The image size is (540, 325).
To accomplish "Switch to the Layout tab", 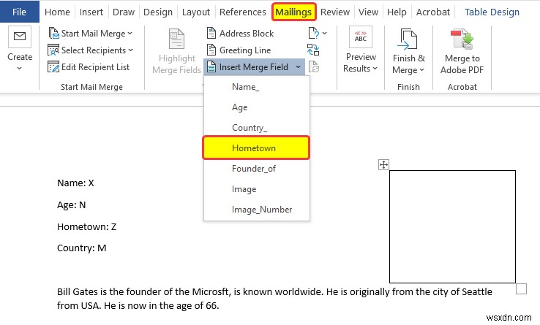I will point(196,12).
